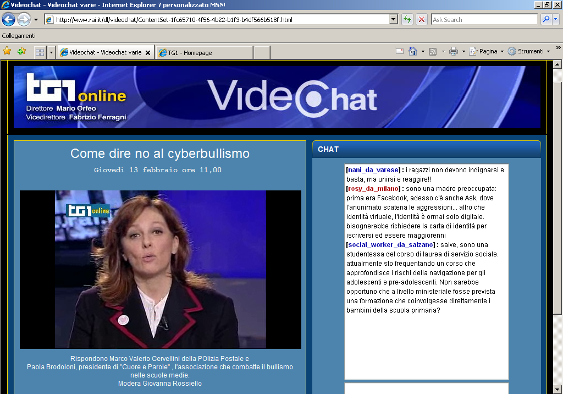Close the Videochat varie tab
The height and width of the screenshot is (394, 563).
[147, 52]
